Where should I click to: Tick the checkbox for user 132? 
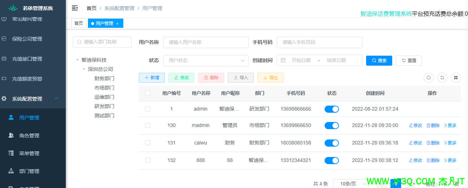tap(148, 161)
